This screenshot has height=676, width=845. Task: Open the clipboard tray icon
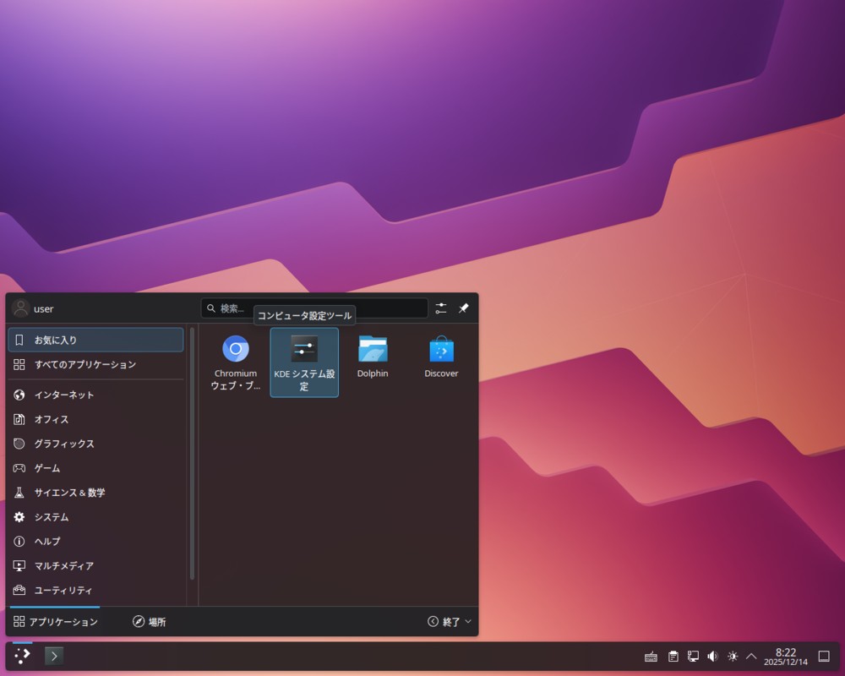point(673,656)
